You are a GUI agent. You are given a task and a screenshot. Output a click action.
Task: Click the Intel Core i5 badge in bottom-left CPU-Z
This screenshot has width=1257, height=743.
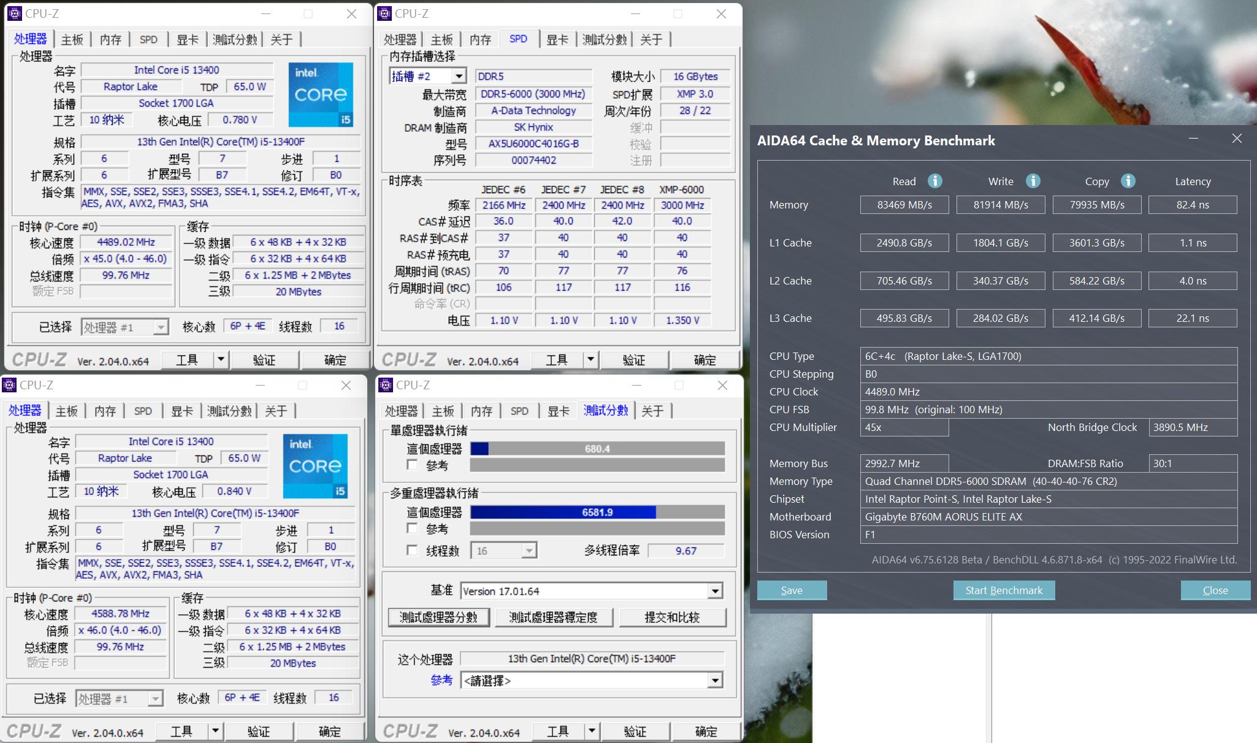pos(316,467)
